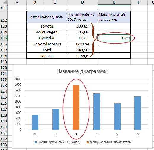Select the blue bar for category 4
154x150 pixels.
click(97, 111)
